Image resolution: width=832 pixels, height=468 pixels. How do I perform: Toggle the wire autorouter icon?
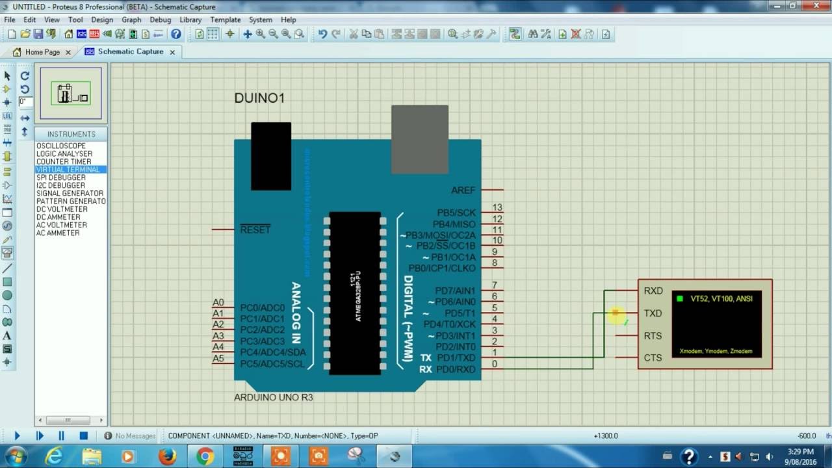515,34
